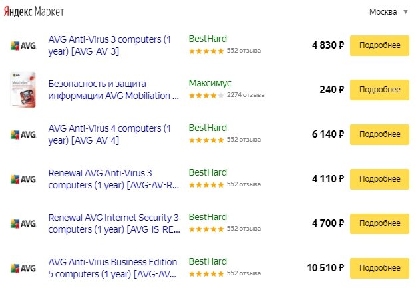418x292 pixels.
Task: Click BestHard star rating on Business Edition row
Action: [x=206, y=273]
